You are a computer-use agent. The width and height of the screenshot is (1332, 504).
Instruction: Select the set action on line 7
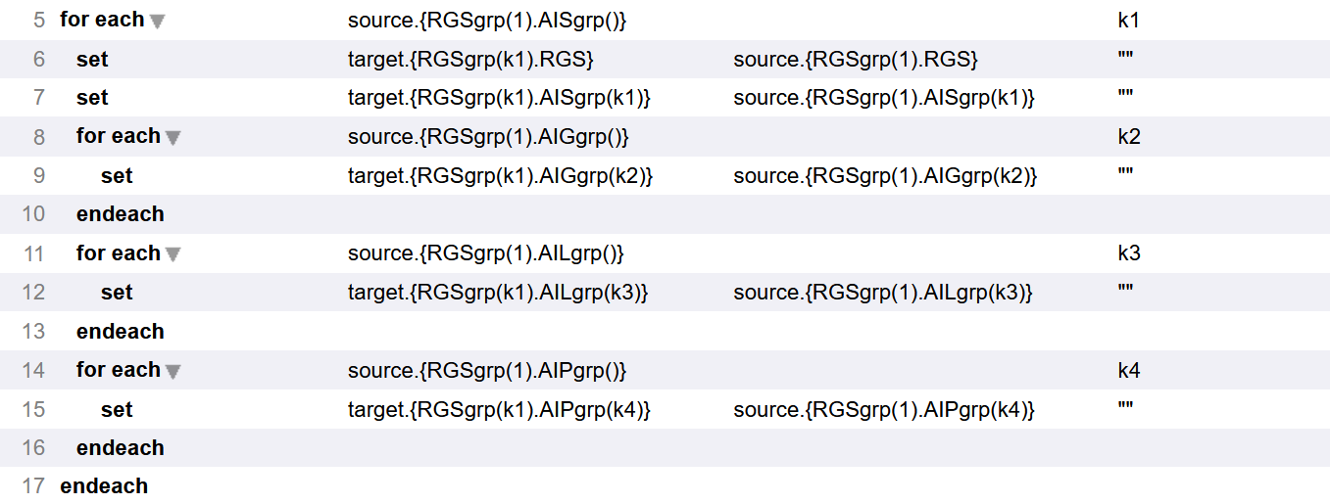pyautogui.click(x=92, y=98)
